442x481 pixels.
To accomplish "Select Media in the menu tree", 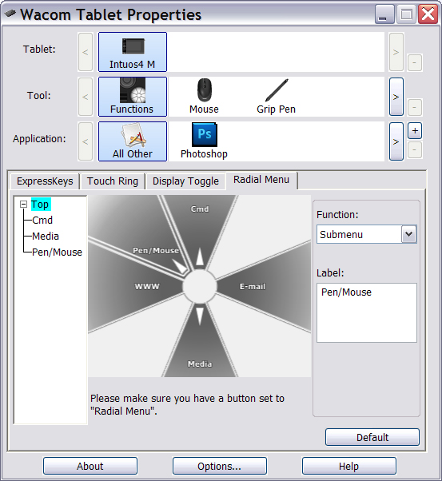I will (x=46, y=237).
